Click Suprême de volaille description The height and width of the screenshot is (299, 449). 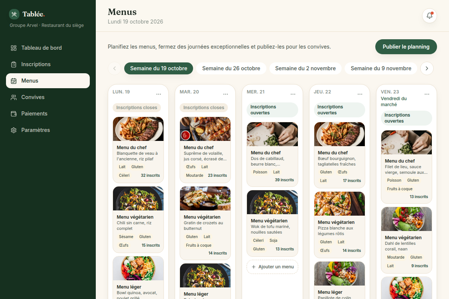pyautogui.click(x=205, y=156)
